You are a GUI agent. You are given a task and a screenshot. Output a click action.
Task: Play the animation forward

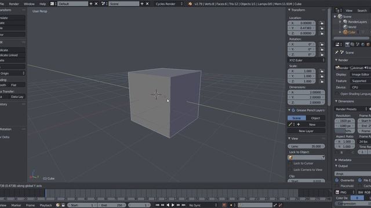click(173, 205)
